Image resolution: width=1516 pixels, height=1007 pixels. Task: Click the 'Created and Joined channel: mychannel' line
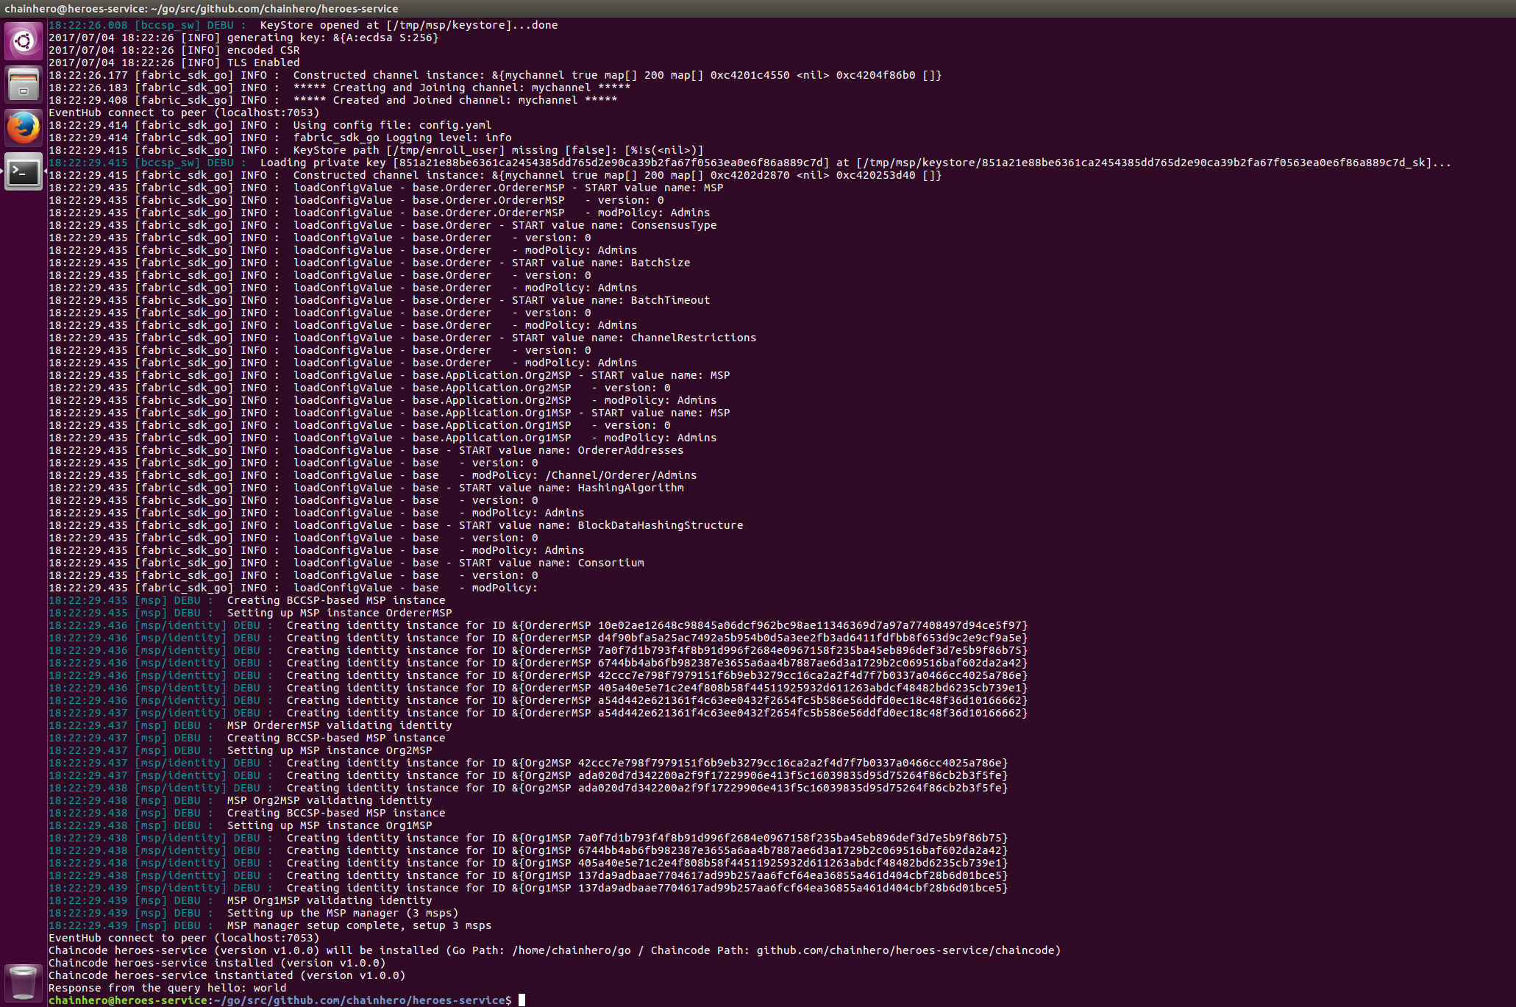click(x=455, y=100)
